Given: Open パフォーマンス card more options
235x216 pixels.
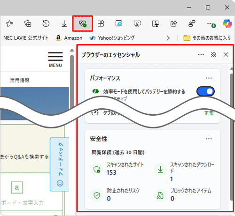Looking at the screenshot, I should click(209, 78).
